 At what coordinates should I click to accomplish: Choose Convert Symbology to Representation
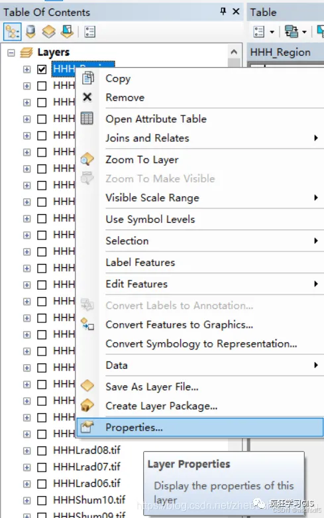point(199,344)
